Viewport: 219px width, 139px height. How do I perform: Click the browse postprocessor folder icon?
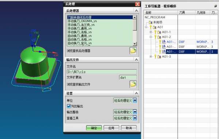(x=133, y=51)
